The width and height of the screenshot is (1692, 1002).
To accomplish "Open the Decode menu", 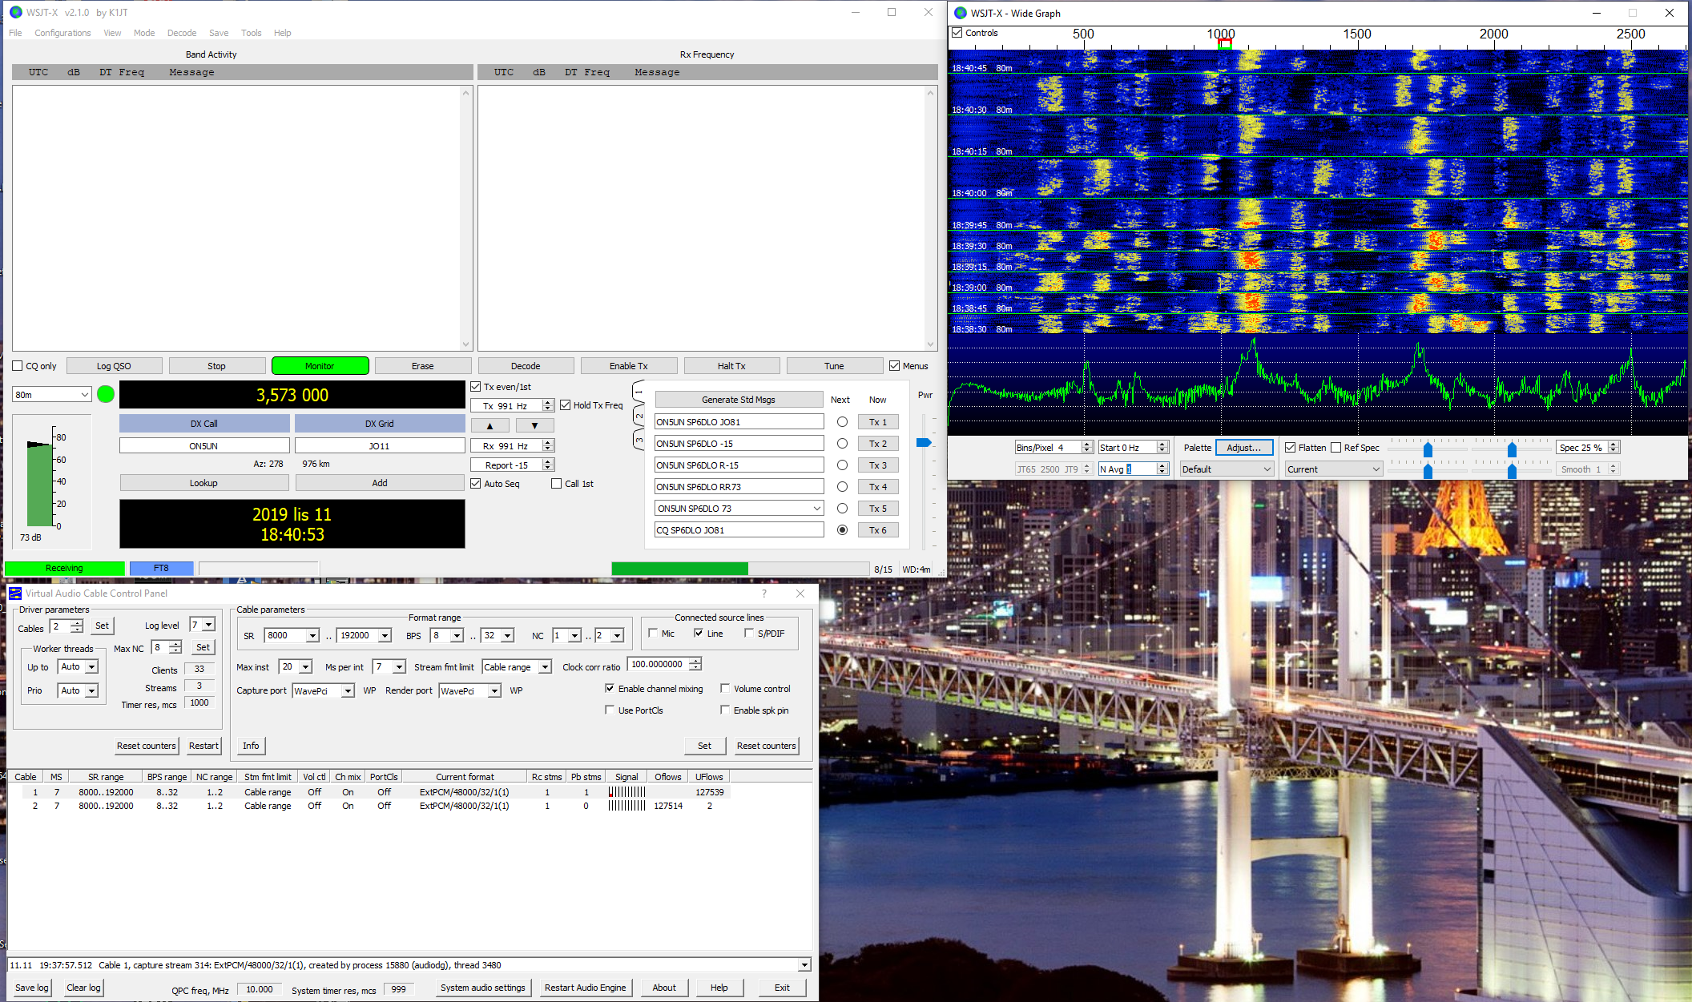I will pos(182,33).
